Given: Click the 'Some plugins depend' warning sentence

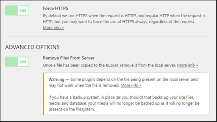Looking at the screenshot, I should (123, 82).
